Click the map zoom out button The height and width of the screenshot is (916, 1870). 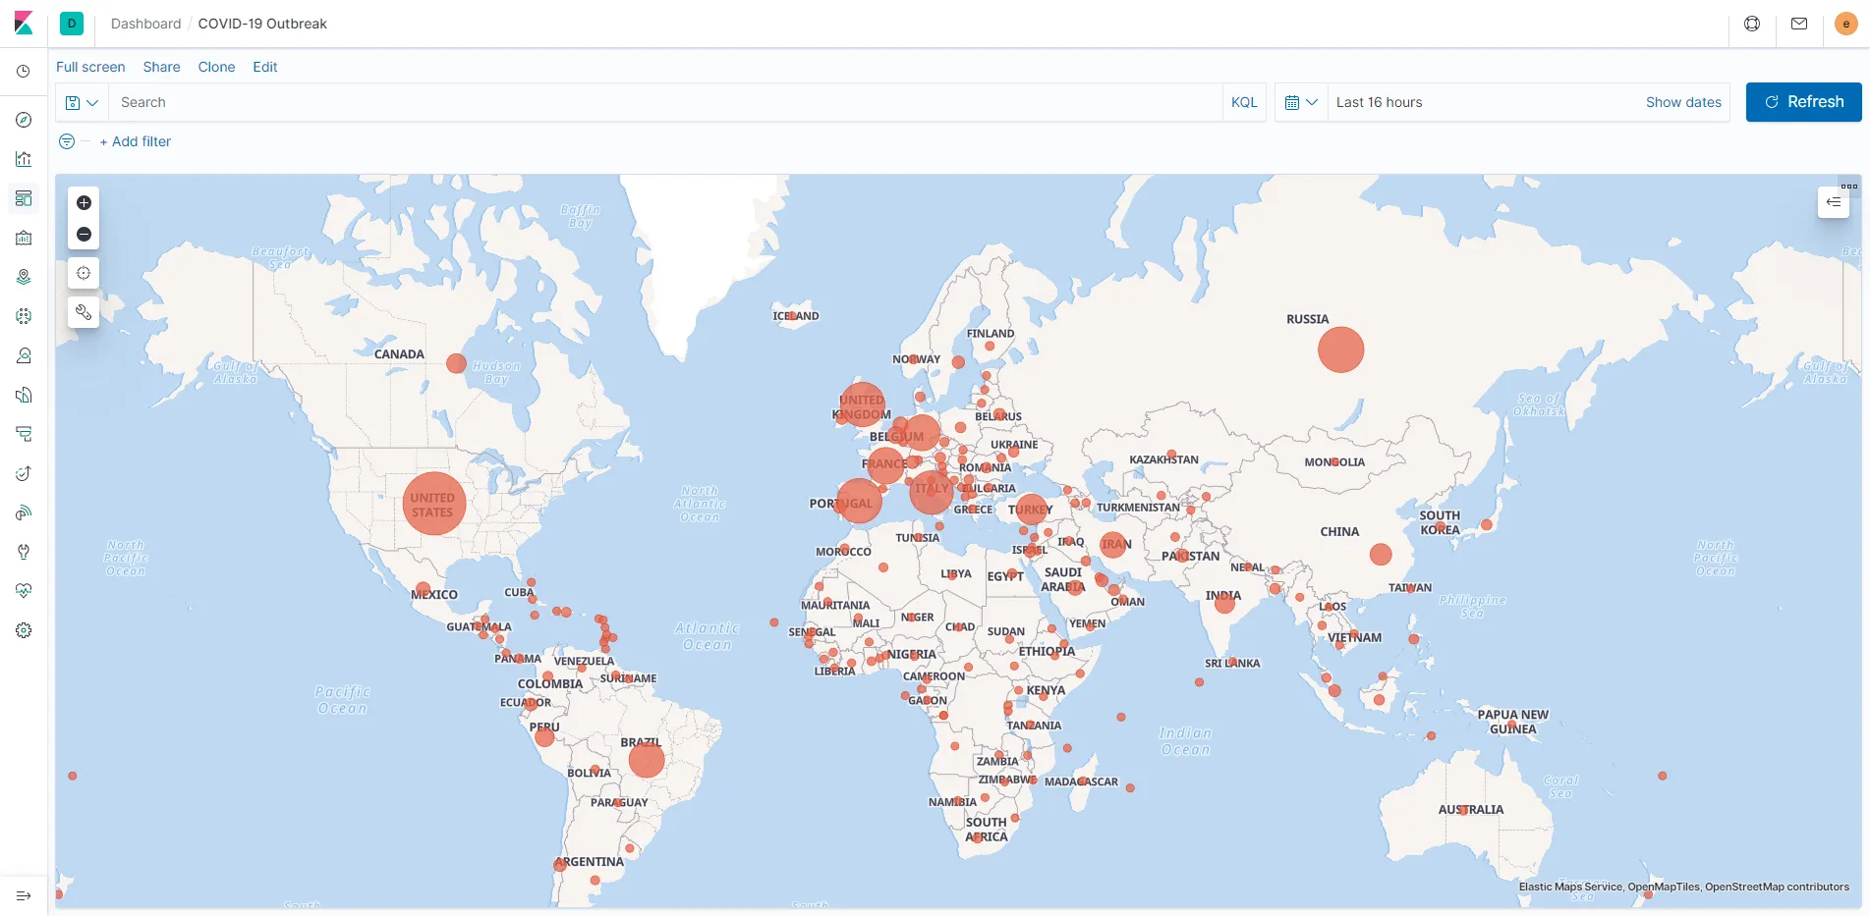[84, 235]
